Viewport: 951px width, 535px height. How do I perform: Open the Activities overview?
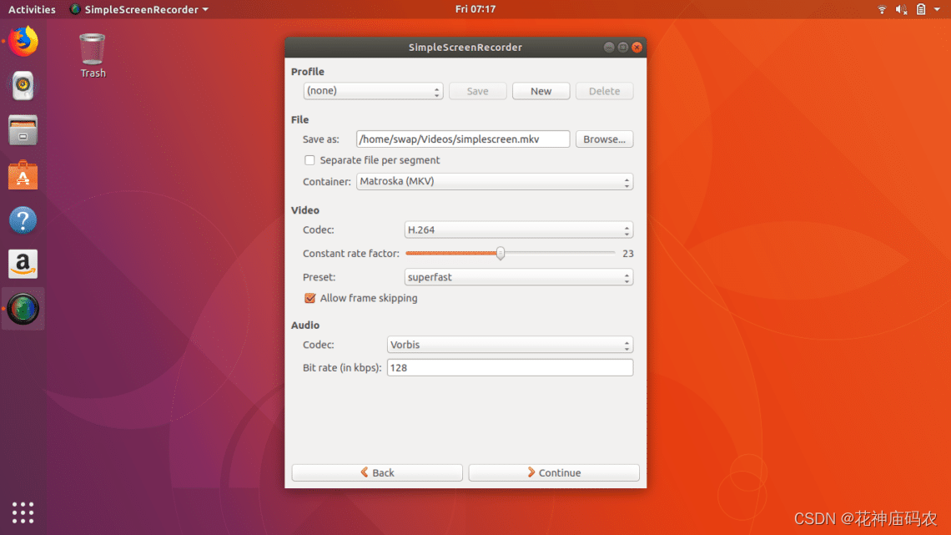[32, 9]
